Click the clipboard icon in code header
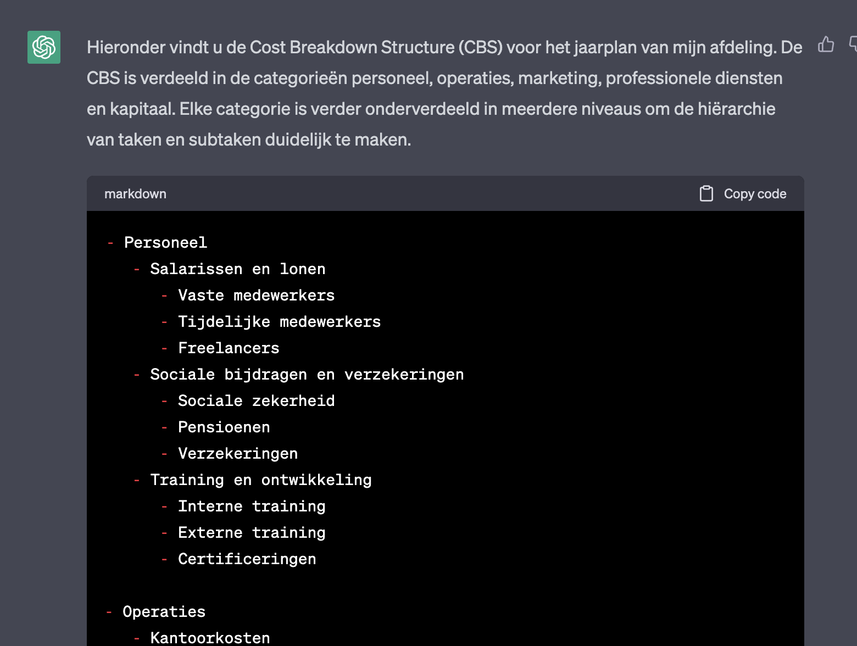Viewport: 857px width, 646px height. 706,194
